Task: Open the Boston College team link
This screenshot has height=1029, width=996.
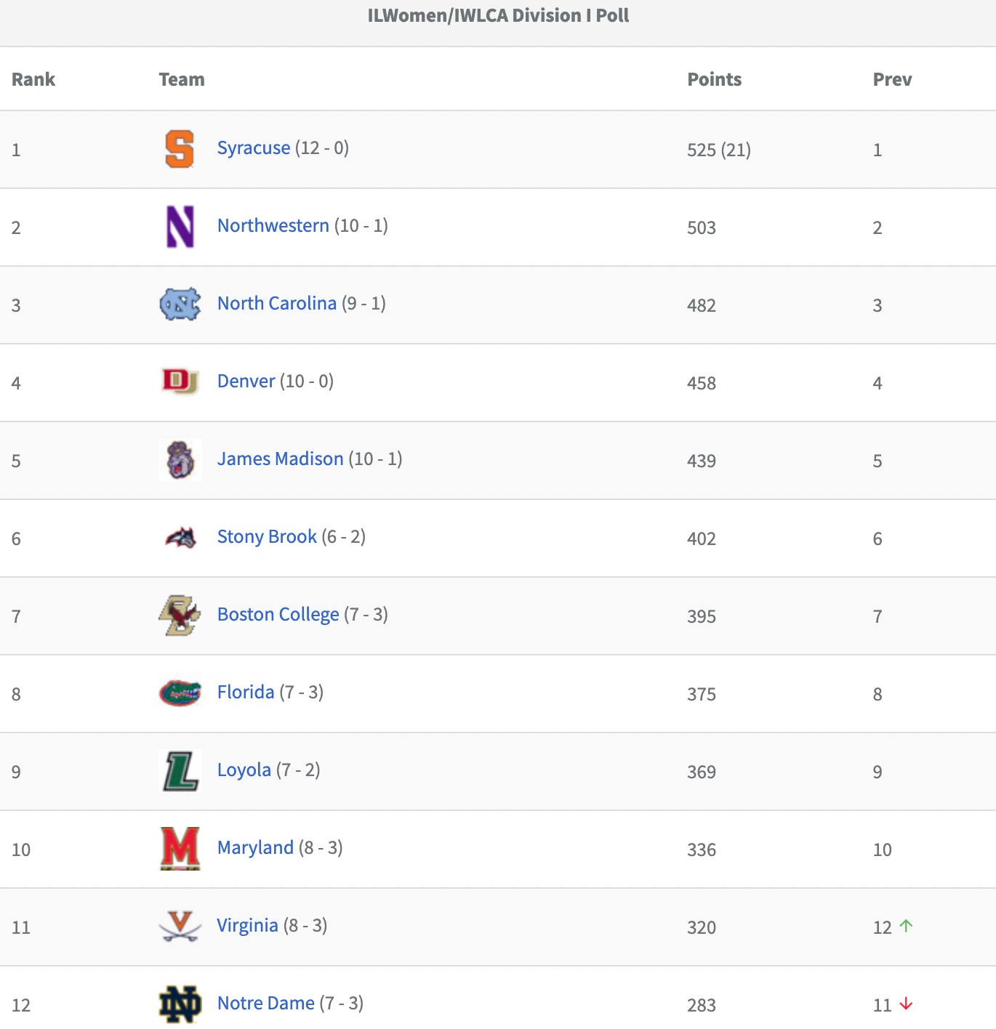Action: pos(278,615)
